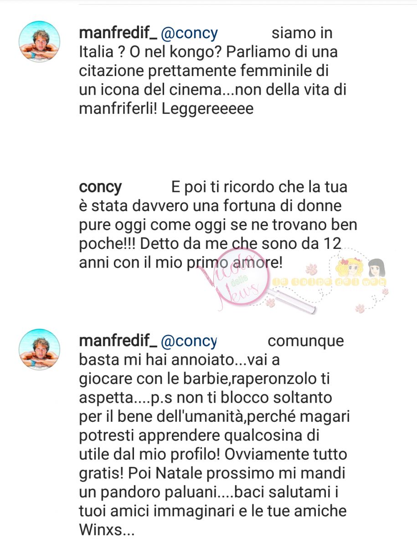Open @concy mention in the first comment

tap(190, 34)
